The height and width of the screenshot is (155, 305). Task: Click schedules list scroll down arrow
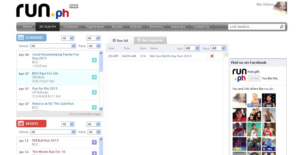(101, 109)
